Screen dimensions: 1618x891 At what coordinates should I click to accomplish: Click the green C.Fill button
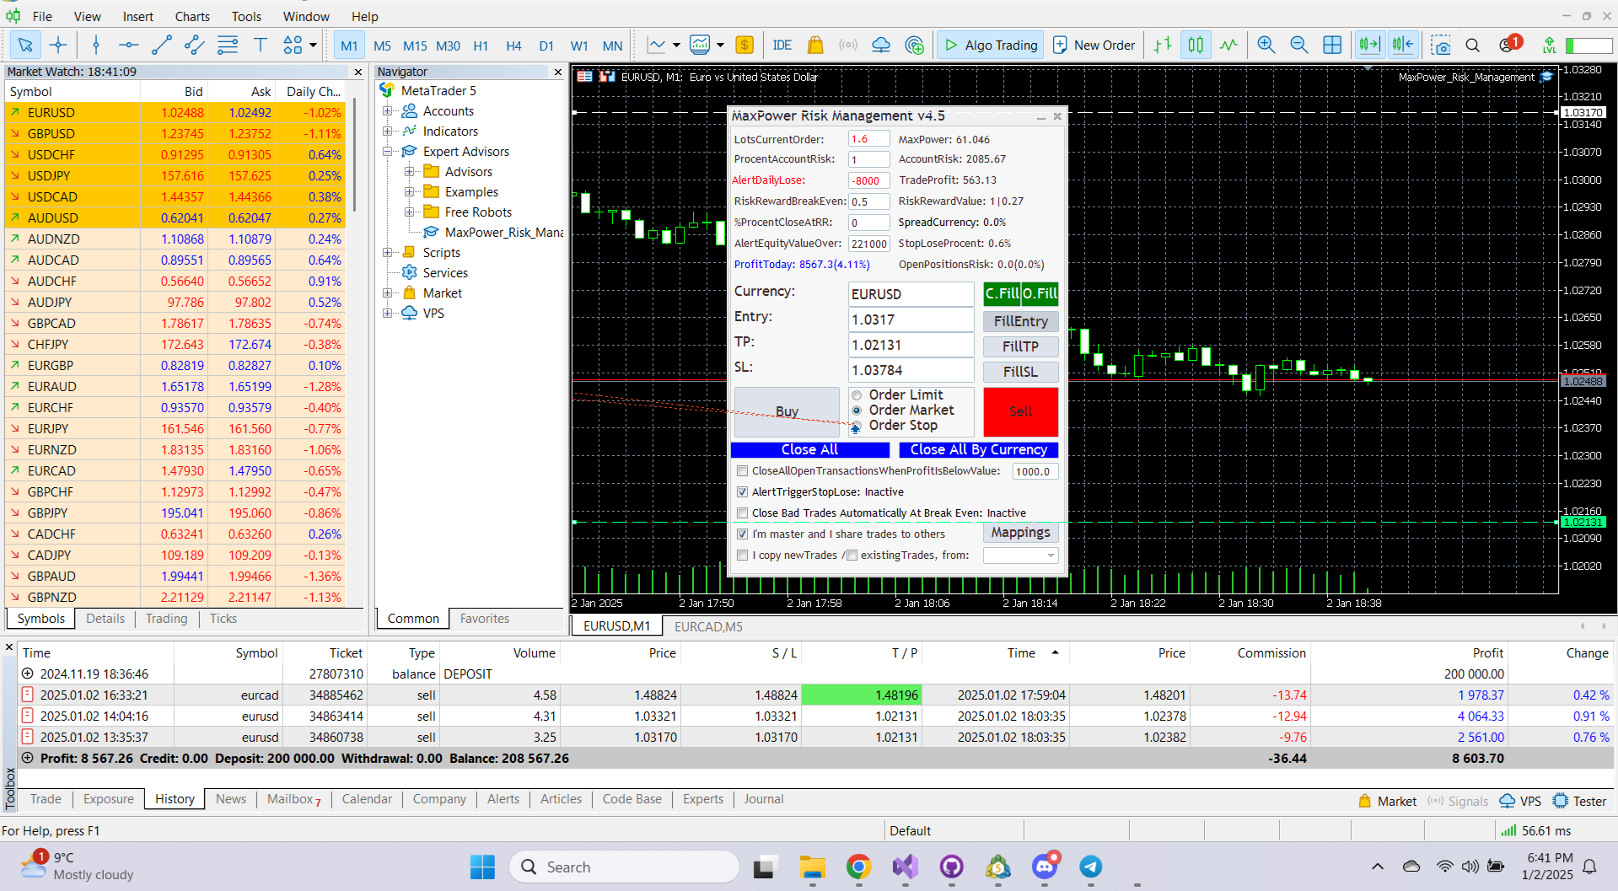[1002, 293]
